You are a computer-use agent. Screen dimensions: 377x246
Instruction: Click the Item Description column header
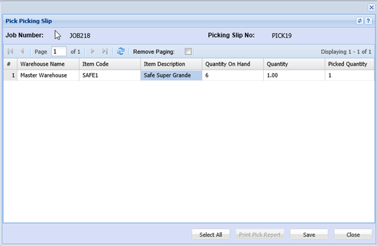click(x=171, y=64)
